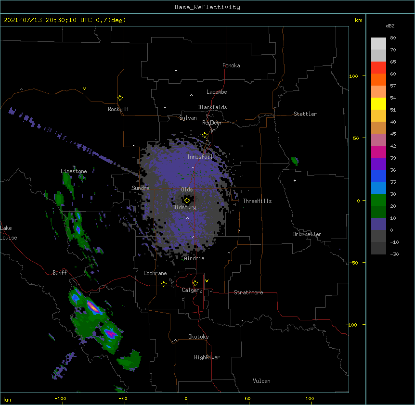This screenshot has width=415, height=405.
Task: Click the white caret marker west of Ponoka
Action: (x=176, y=71)
